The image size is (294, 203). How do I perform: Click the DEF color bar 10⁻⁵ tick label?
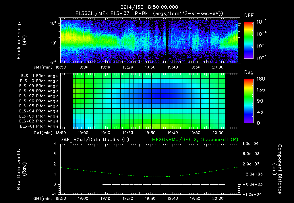point(261,46)
